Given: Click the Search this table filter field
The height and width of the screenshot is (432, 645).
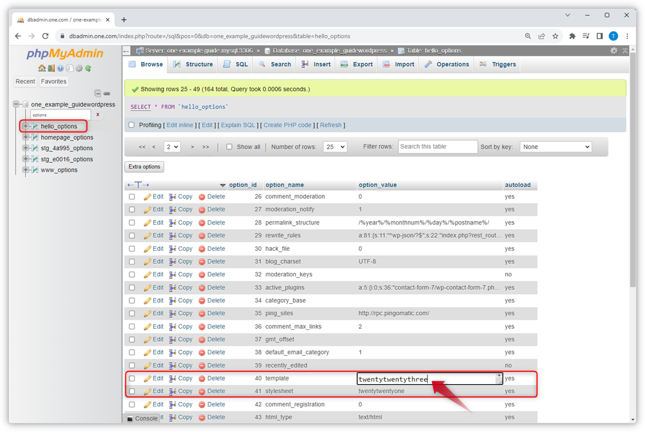Looking at the screenshot, I should pos(438,146).
